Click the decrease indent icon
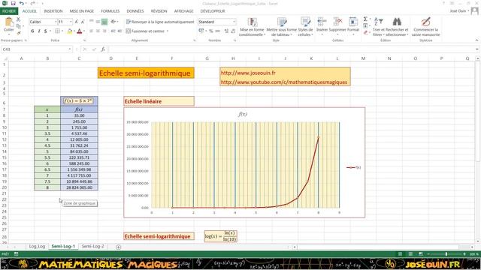The height and width of the screenshot is (270, 481). tap(113, 31)
